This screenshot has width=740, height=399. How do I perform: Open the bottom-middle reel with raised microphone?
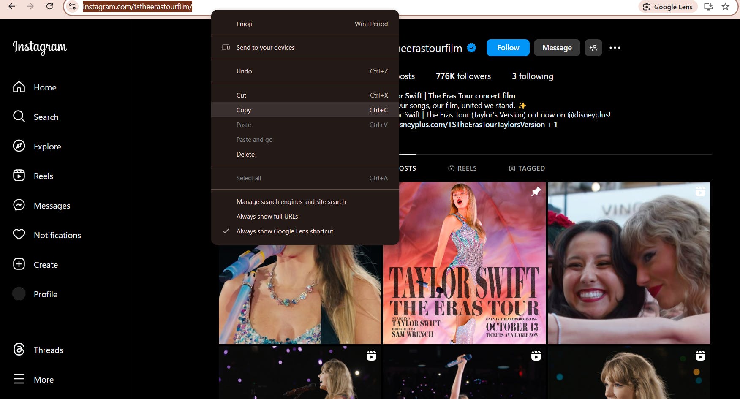464,372
